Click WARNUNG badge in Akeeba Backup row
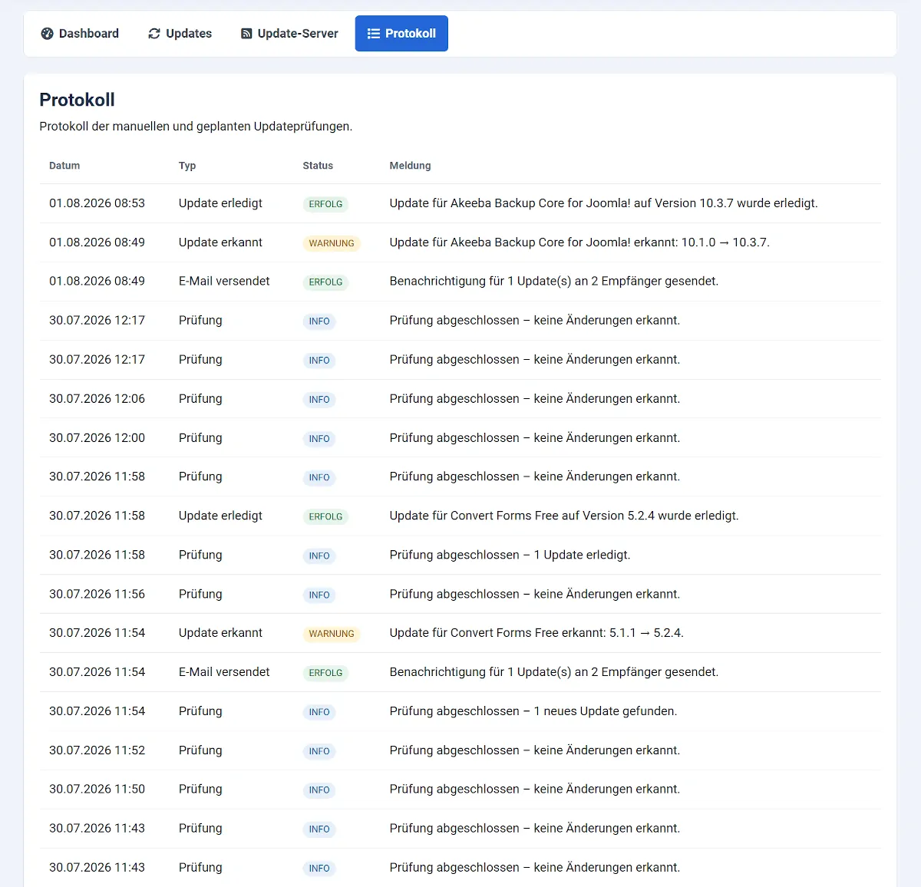 click(x=332, y=243)
